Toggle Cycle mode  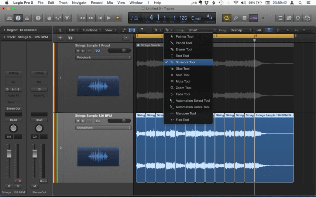(227, 18)
